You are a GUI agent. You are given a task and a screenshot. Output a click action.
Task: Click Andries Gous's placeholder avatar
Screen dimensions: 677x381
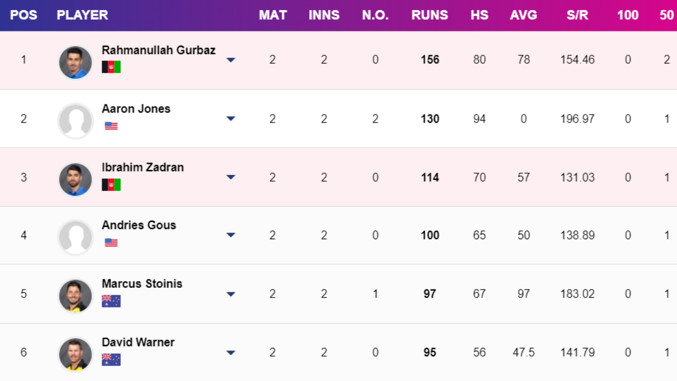click(75, 238)
